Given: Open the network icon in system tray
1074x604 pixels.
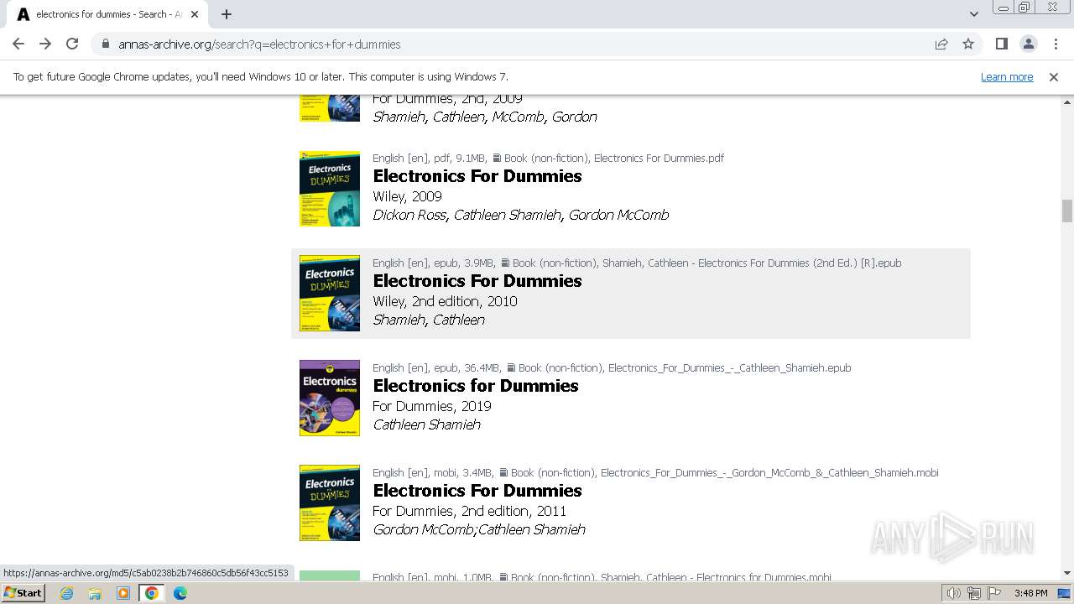Looking at the screenshot, I should tap(974, 593).
